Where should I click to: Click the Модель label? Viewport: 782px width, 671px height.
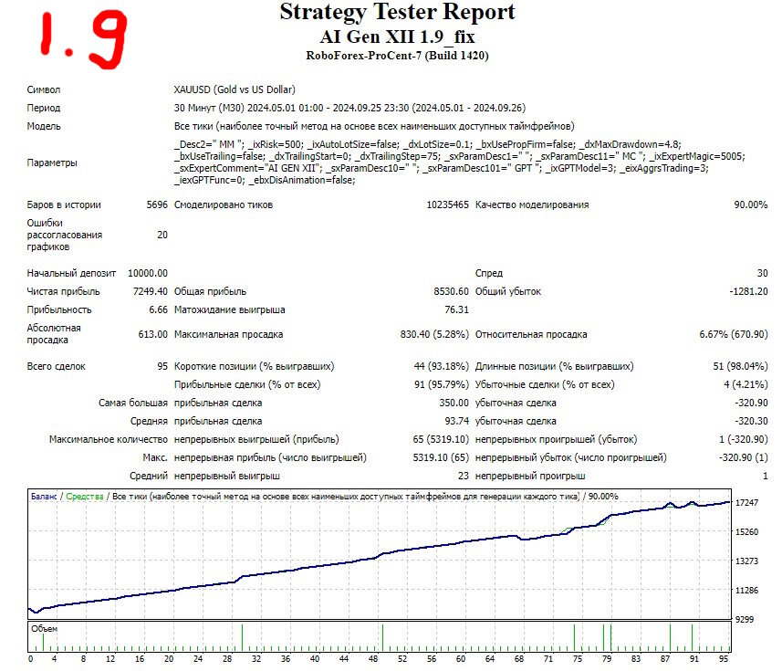pyautogui.click(x=44, y=126)
